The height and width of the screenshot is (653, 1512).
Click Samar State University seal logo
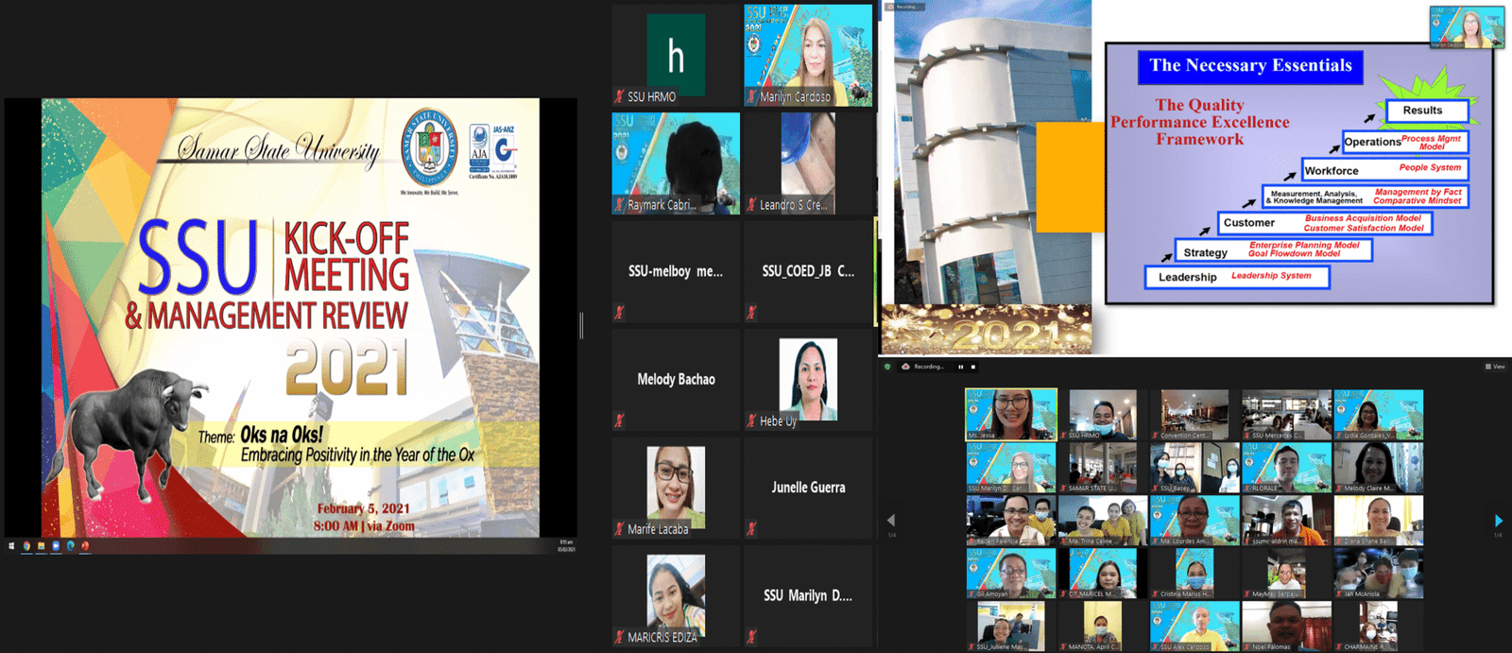click(x=430, y=147)
